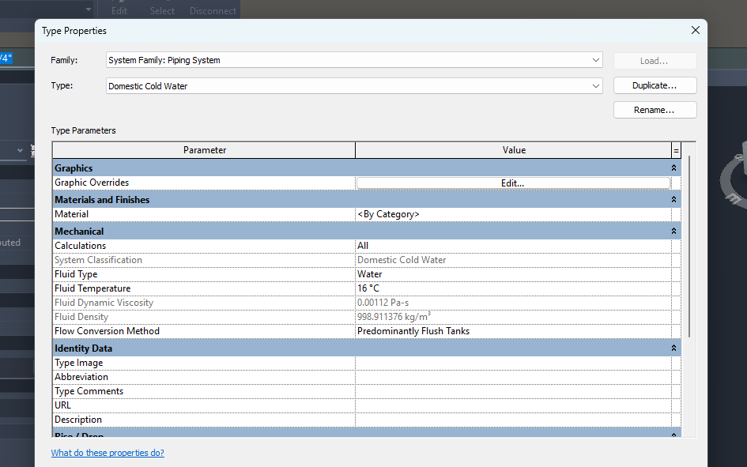The height and width of the screenshot is (467, 747).
Task: Open the Flow Conversion Method value options
Action: coord(514,330)
